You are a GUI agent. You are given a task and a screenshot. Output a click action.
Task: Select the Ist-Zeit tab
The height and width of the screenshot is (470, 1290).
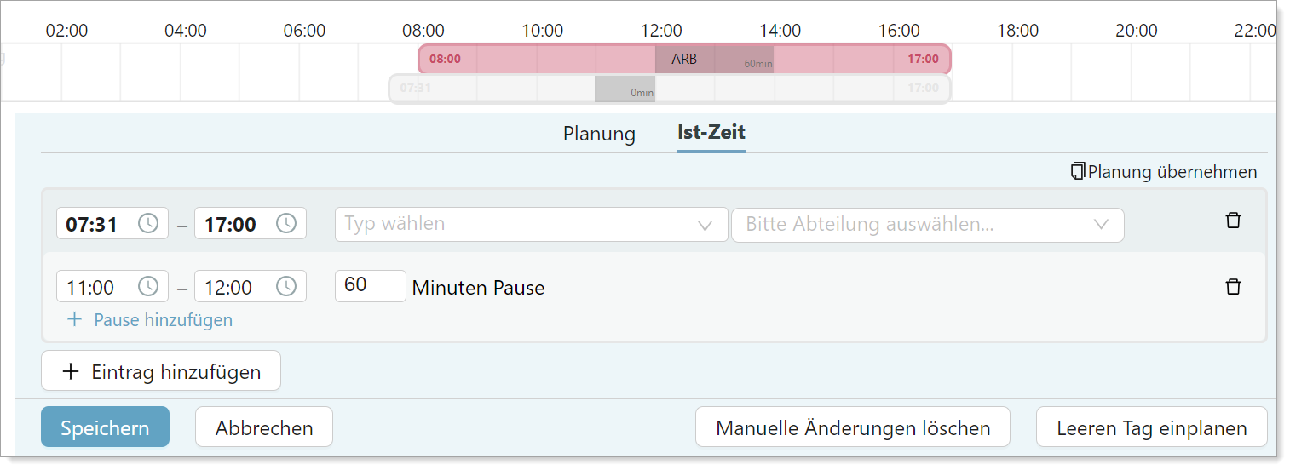point(711,132)
